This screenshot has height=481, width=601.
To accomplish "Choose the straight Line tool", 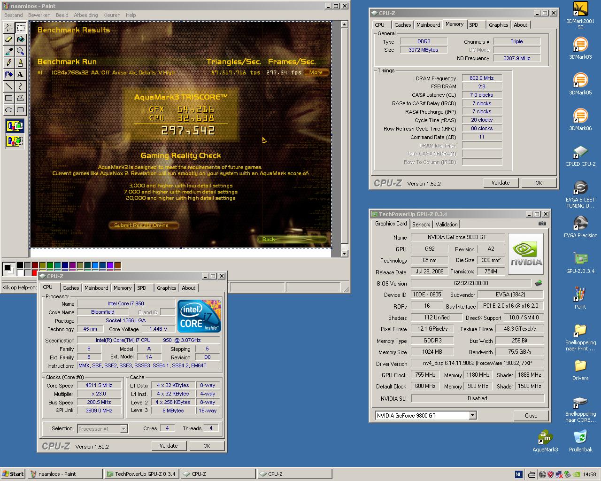I will [8, 86].
